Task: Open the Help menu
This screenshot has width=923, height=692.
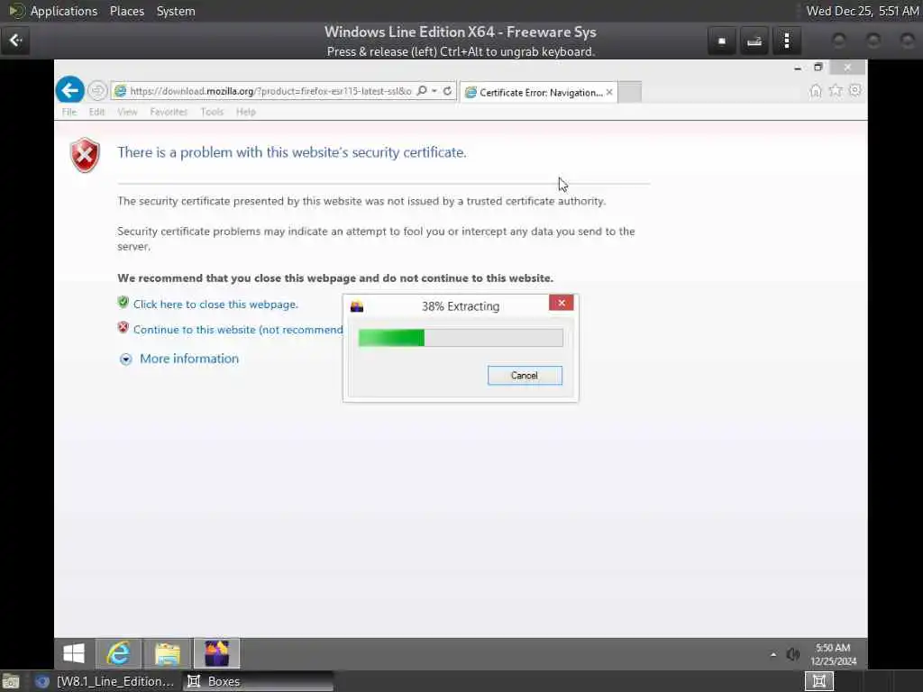Action: 246,112
